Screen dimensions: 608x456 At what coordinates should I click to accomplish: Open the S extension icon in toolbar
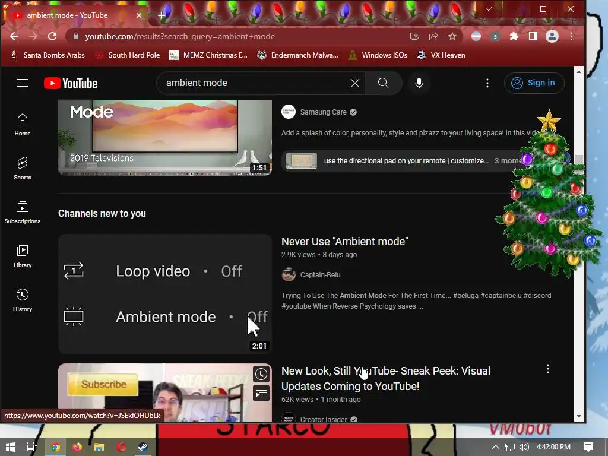[495, 36]
